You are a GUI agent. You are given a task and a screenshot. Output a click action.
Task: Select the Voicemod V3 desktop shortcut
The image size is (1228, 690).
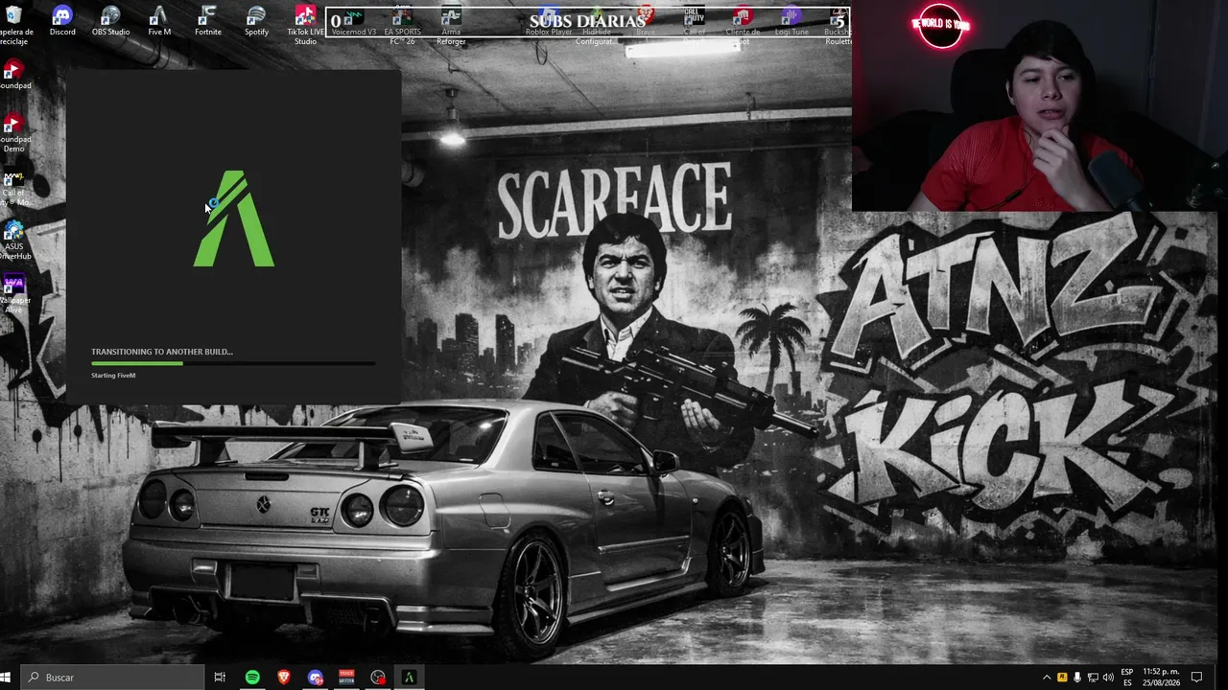point(354,23)
